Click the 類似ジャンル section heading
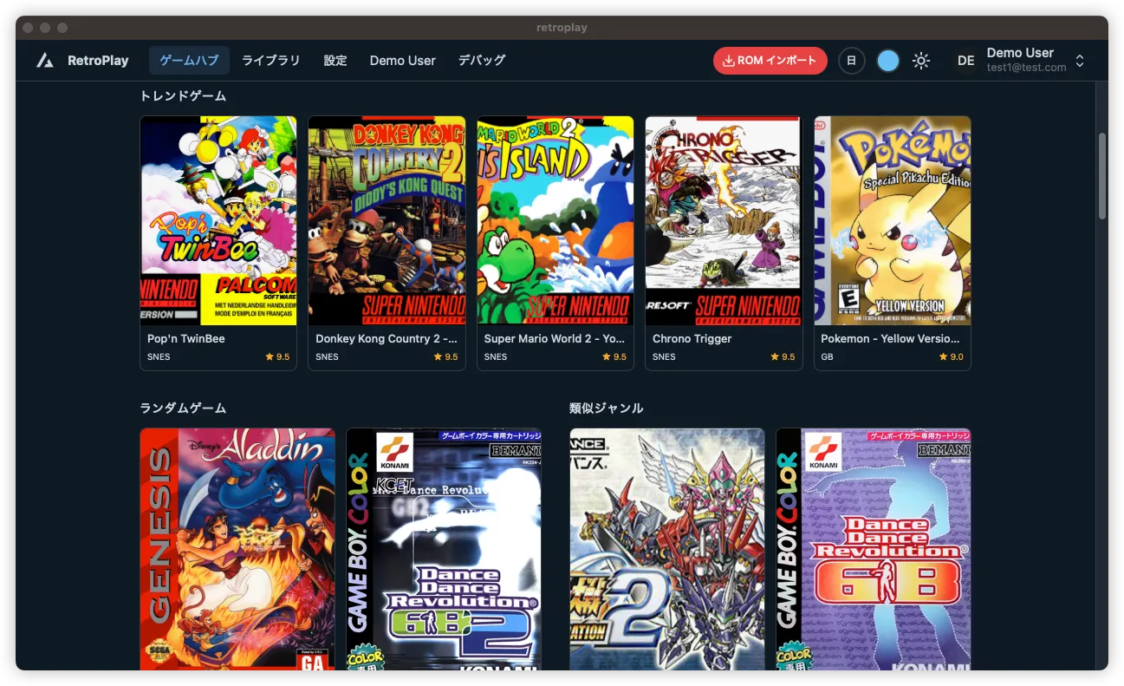 pos(607,408)
